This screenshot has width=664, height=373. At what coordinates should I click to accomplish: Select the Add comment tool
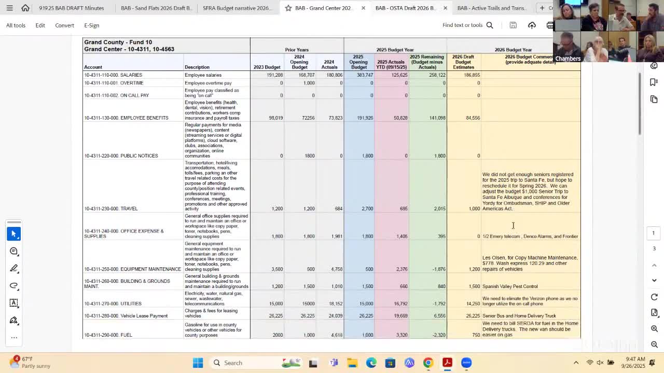14,251
